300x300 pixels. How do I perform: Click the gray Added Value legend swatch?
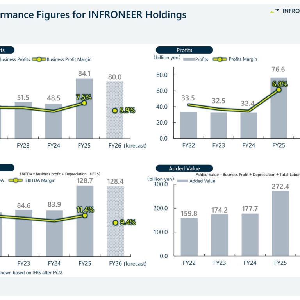point(182,181)
